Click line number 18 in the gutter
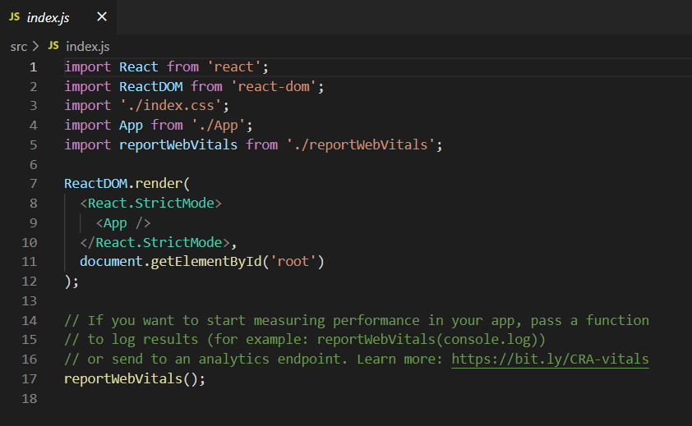The height and width of the screenshot is (426, 692). (x=29, y=398)
